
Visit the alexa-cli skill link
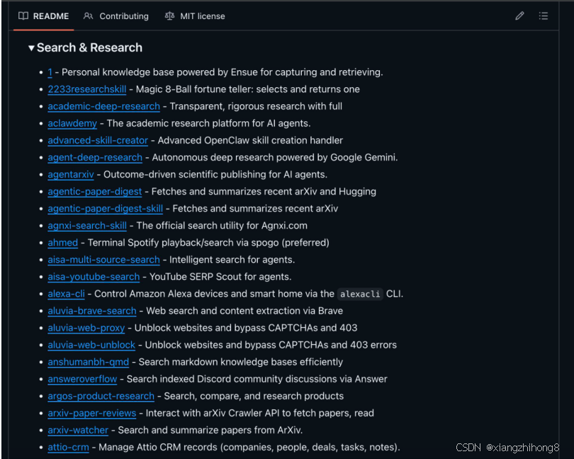point(66,293)
